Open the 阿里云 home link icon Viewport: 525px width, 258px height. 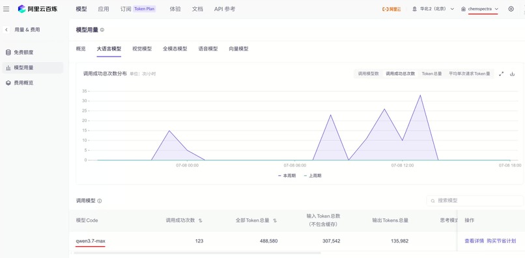pos(391,9)
